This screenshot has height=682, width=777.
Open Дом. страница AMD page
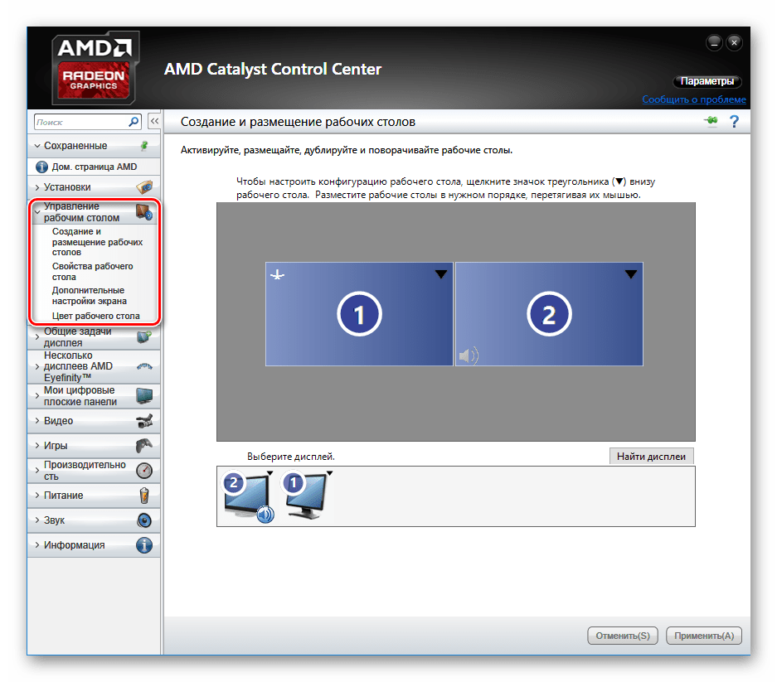95,167
